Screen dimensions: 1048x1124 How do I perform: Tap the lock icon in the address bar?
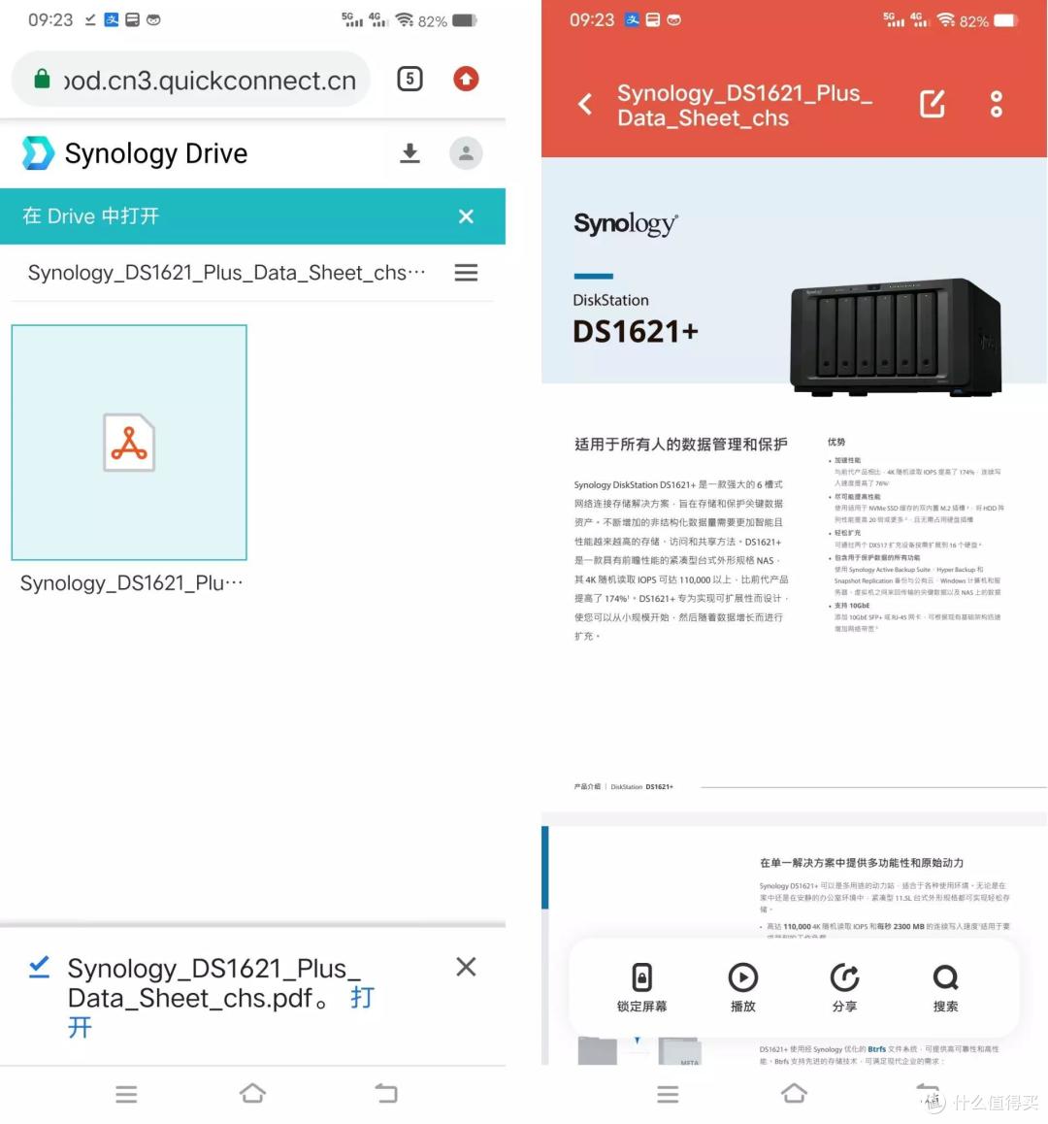(x=43, y=79)
